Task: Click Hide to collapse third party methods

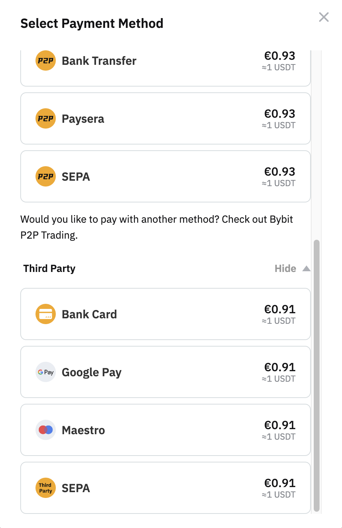Action: (x=285, y=268)
